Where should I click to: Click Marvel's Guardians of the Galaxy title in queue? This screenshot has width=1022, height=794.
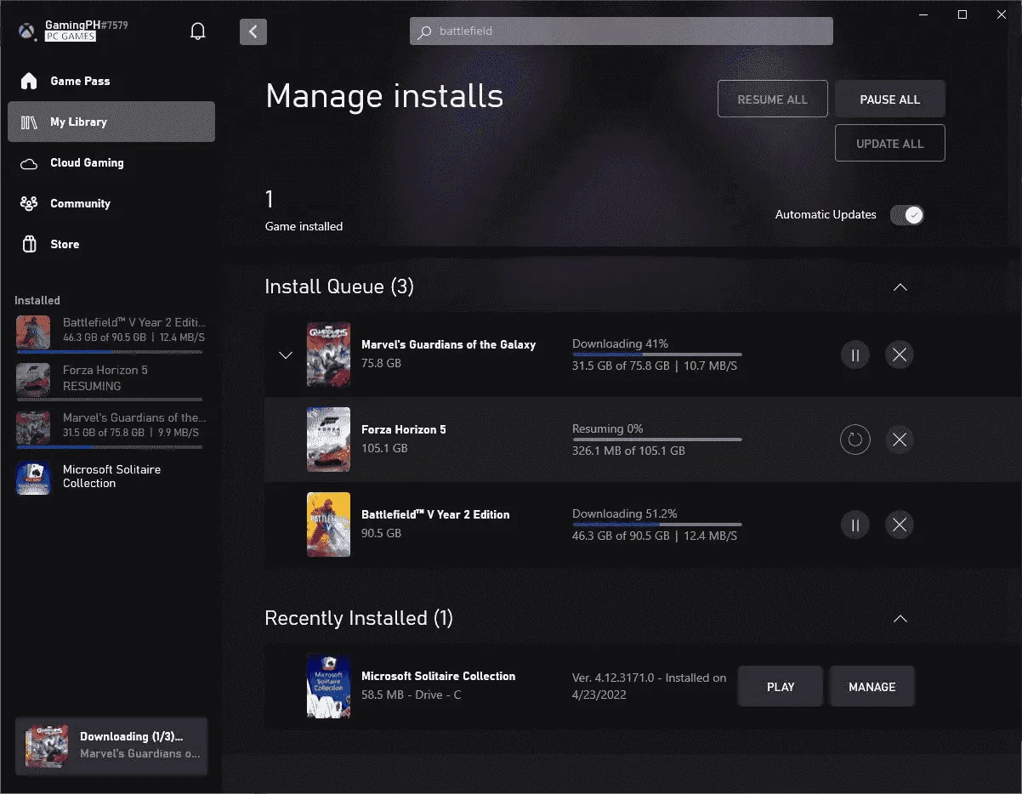[x=449, y=345]
